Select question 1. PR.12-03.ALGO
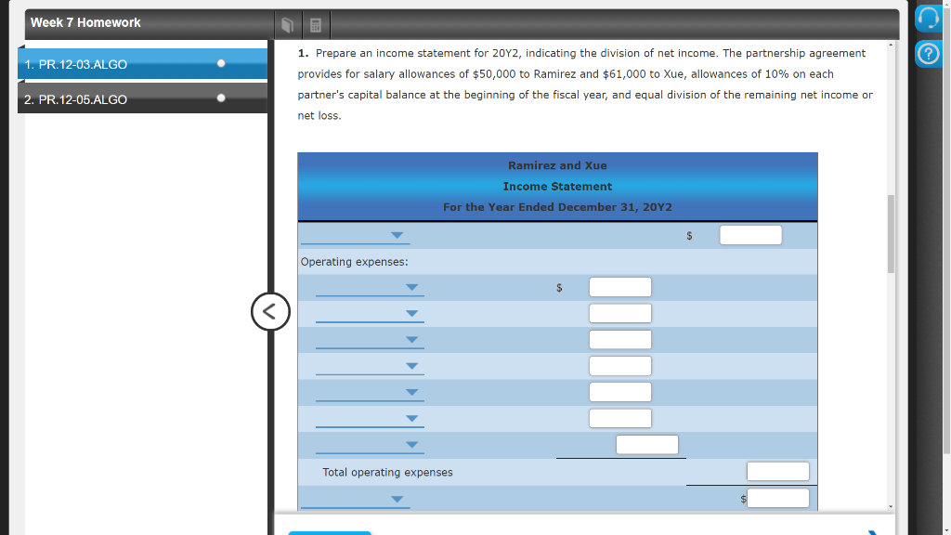This screenshot has width=951, height=535. coord(142,64)
